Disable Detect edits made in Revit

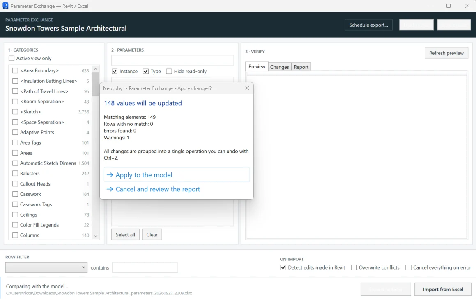click(283, 267)
